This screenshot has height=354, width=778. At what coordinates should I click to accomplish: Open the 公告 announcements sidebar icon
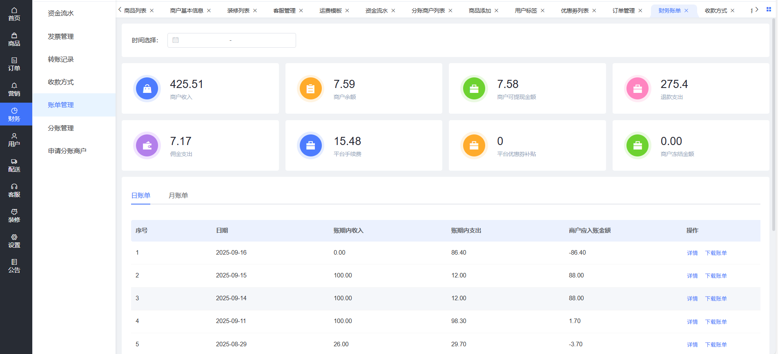tap(14, 266)
